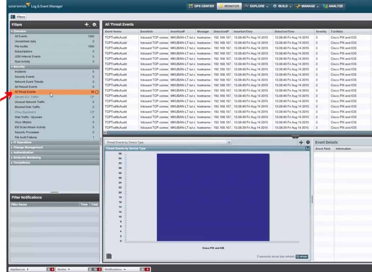
Task: Click the plus icon above the widget chart
Action: click(301, 142)
